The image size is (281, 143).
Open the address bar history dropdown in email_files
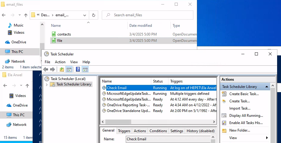click(85, 15)
